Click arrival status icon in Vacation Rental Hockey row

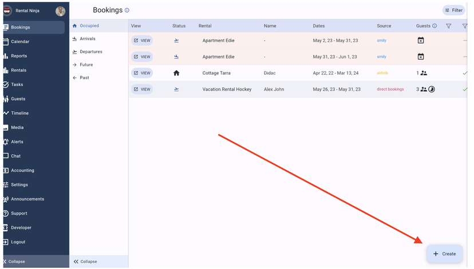tap(176, 90)
